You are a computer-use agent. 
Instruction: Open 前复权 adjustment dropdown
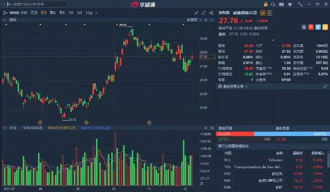(194, 20)
